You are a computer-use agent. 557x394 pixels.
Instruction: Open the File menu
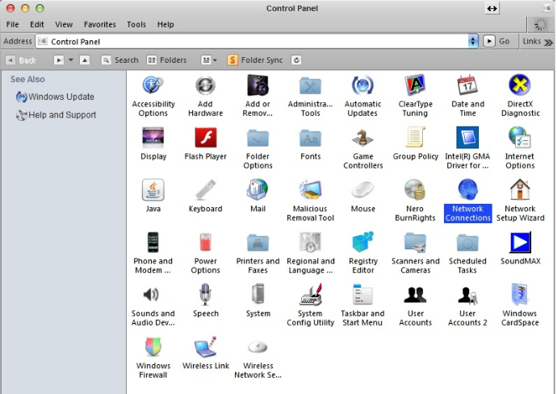12,24
